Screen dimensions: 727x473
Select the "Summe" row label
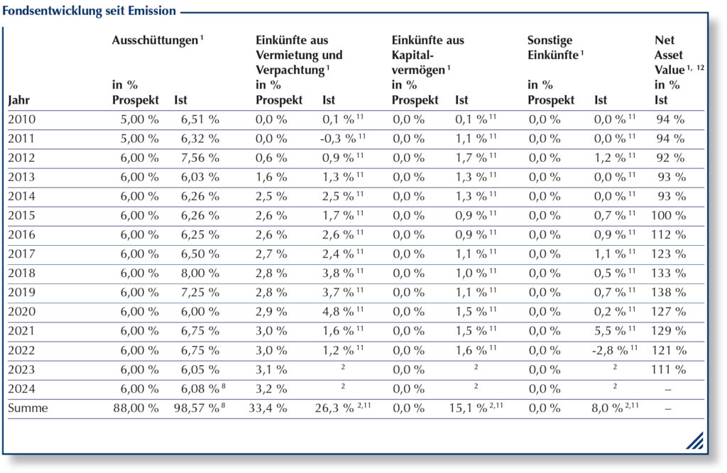click(28, 408)
